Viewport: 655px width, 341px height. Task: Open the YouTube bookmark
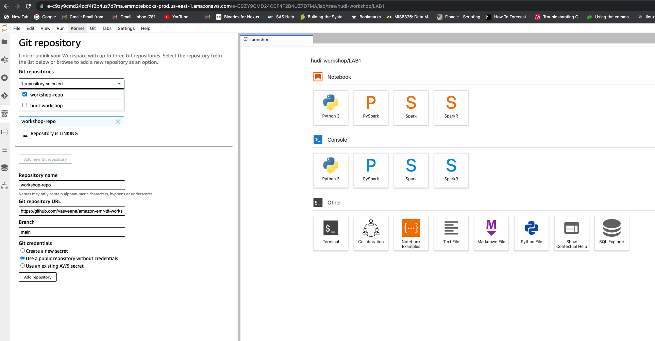point(177,17)
